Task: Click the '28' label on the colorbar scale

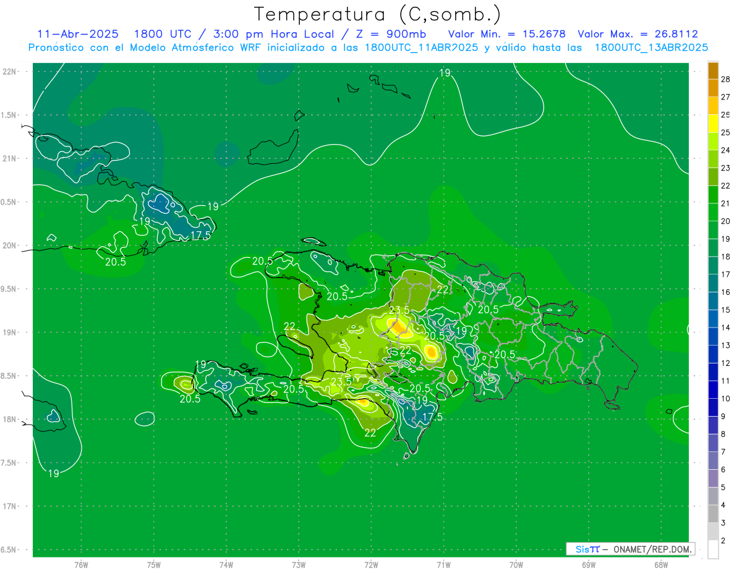Action: 725,79
